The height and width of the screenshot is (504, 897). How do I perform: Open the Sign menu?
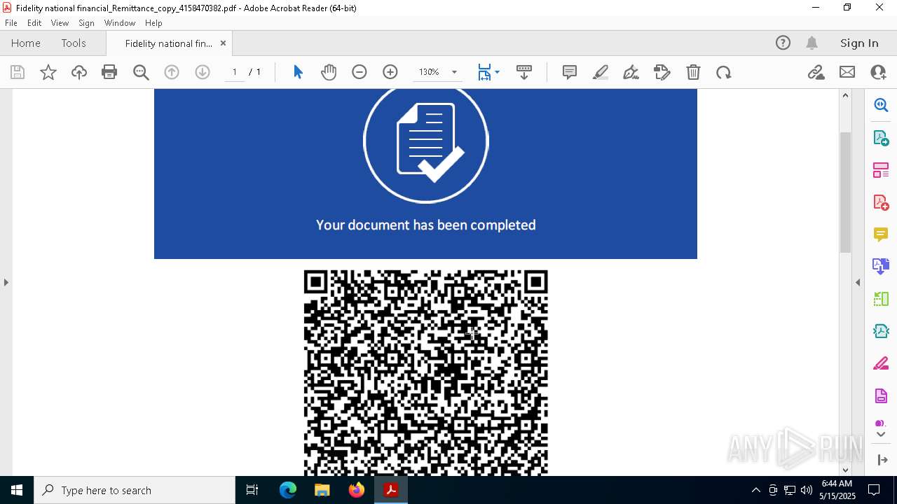[86, 23]
